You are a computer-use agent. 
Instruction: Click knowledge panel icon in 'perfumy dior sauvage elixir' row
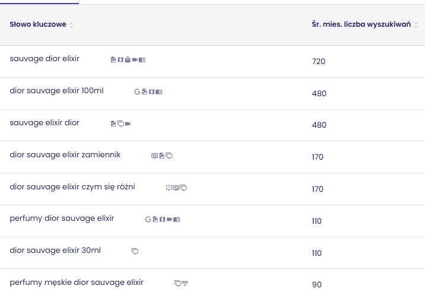pyautogui.click(x=176, y=220)
